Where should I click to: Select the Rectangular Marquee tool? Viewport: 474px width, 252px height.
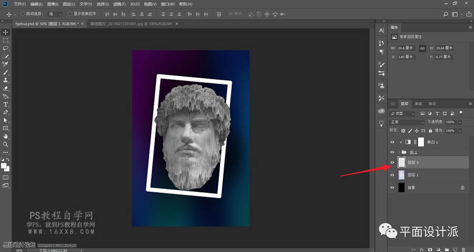[6, 40]
